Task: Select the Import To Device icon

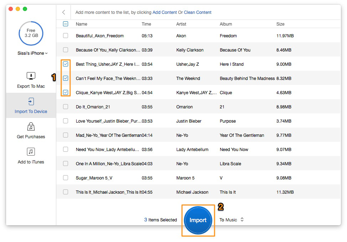Action: coord(31,101)
